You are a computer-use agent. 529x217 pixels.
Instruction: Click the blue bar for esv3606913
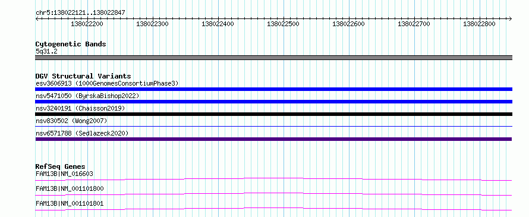[x=273, y=89]
